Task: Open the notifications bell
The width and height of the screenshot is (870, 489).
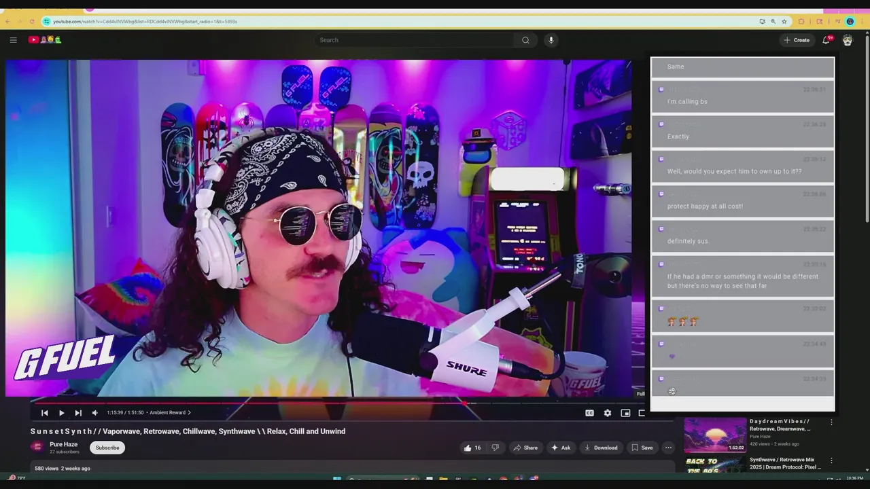Action: click(x=826, y=40)
